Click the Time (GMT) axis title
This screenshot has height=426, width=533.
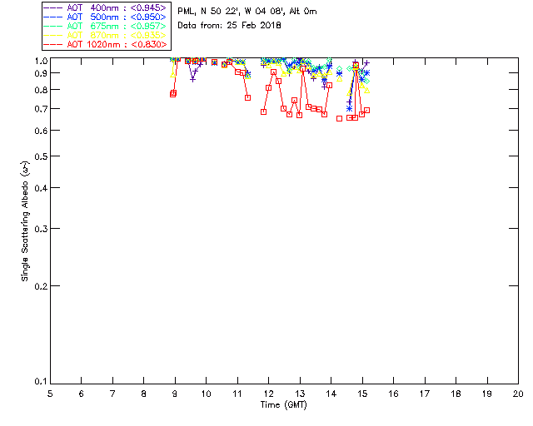(284, 405)
